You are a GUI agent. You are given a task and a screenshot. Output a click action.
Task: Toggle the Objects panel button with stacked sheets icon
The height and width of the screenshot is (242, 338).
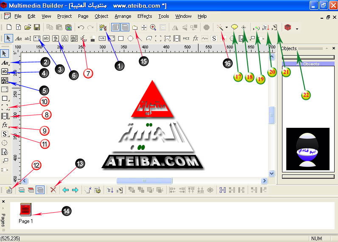click(125, 27)
